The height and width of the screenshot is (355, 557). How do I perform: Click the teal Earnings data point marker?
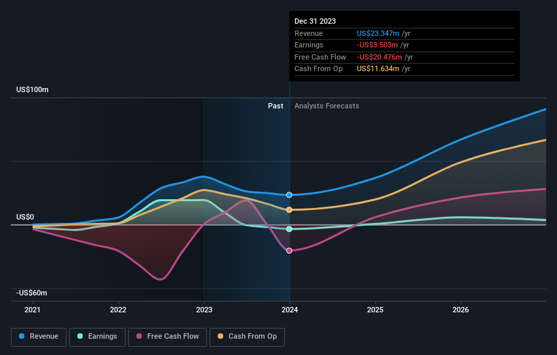click(289, 229)
